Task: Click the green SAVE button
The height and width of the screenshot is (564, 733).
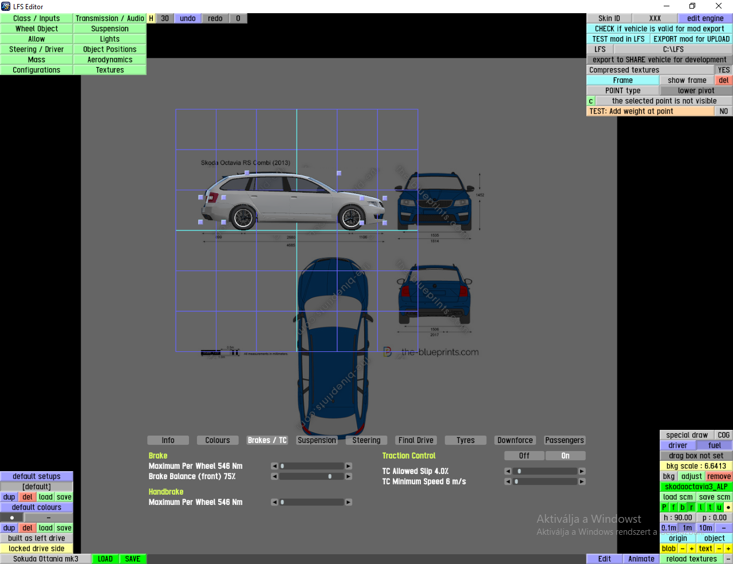Action: [x=133, y=559]
